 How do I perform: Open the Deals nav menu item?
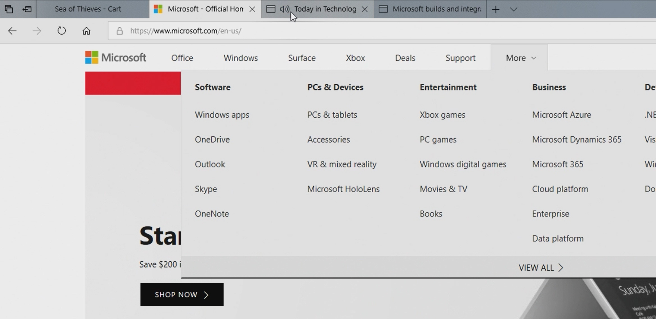click(x=405, y=58)
